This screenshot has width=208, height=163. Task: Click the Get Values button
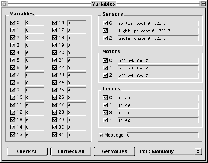click(115, 151)
